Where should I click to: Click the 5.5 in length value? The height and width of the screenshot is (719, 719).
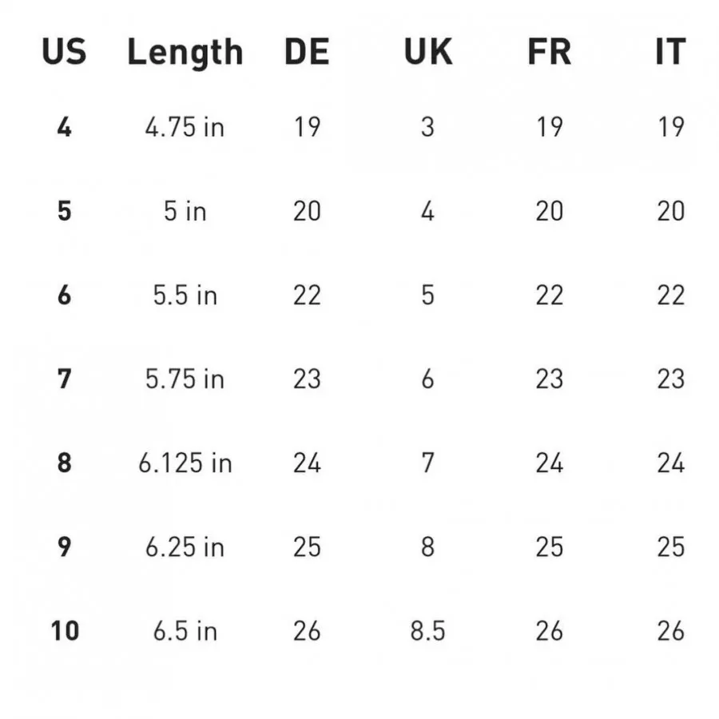(x=185, y=295)
